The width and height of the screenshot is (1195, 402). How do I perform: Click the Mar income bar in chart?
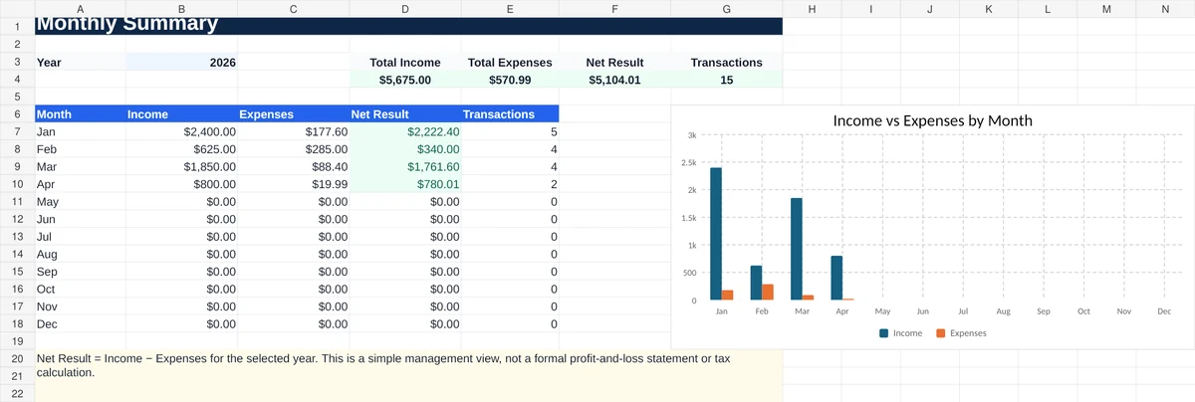(797, 249)
